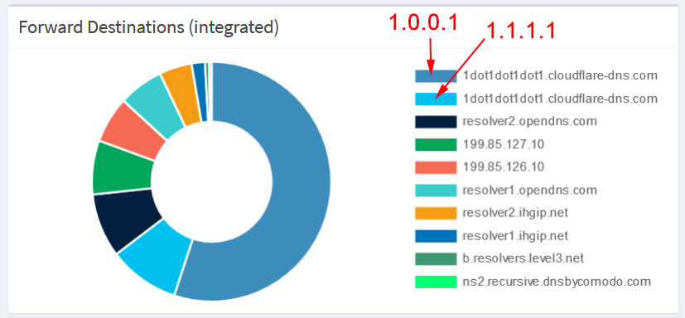Click the green swatch beside 199.85.127.10

[436, 145]
